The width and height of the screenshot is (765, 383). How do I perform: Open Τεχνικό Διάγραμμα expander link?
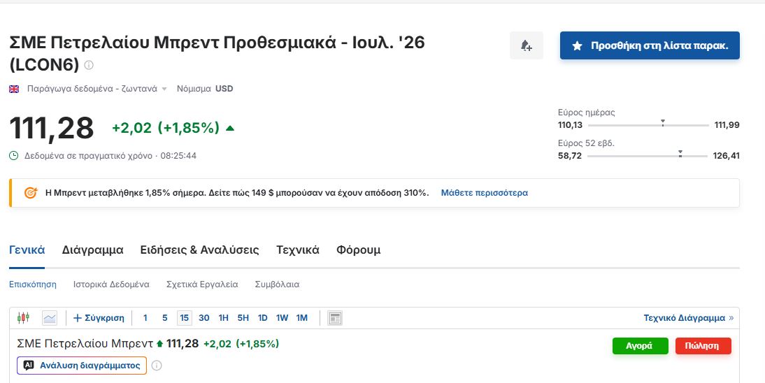click(688, 318)
